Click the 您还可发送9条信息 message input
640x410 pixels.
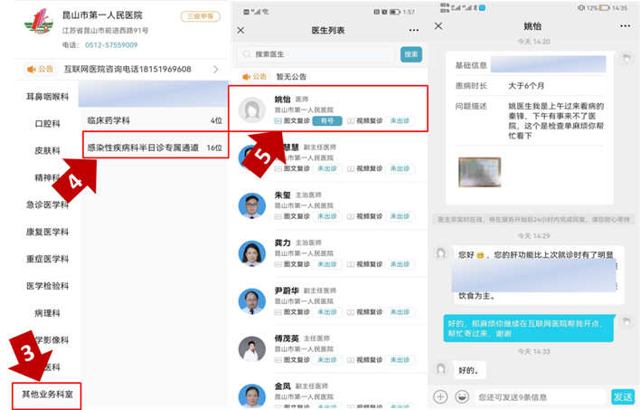[541, 397]
